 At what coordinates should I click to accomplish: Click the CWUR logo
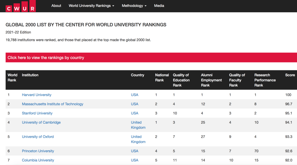pyautogui.click(x=21, y=6)
